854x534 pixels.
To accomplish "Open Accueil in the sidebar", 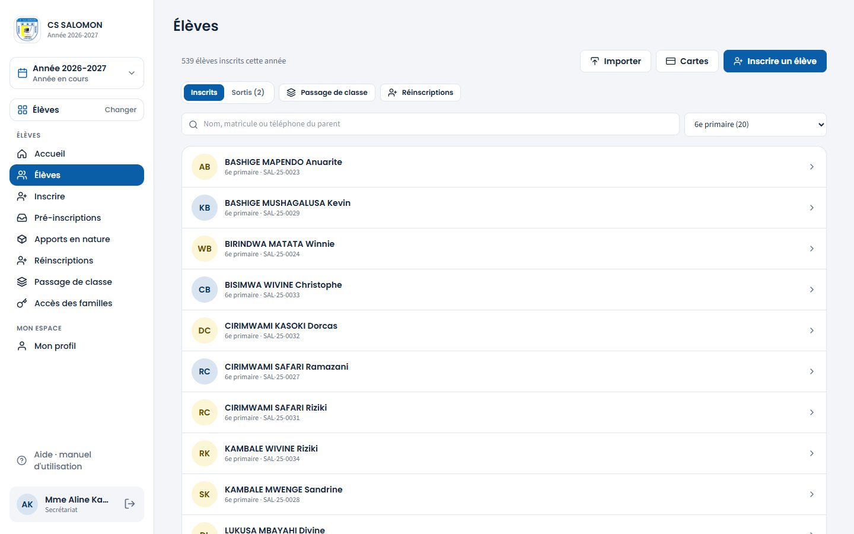I will click(x=77, y=154).
